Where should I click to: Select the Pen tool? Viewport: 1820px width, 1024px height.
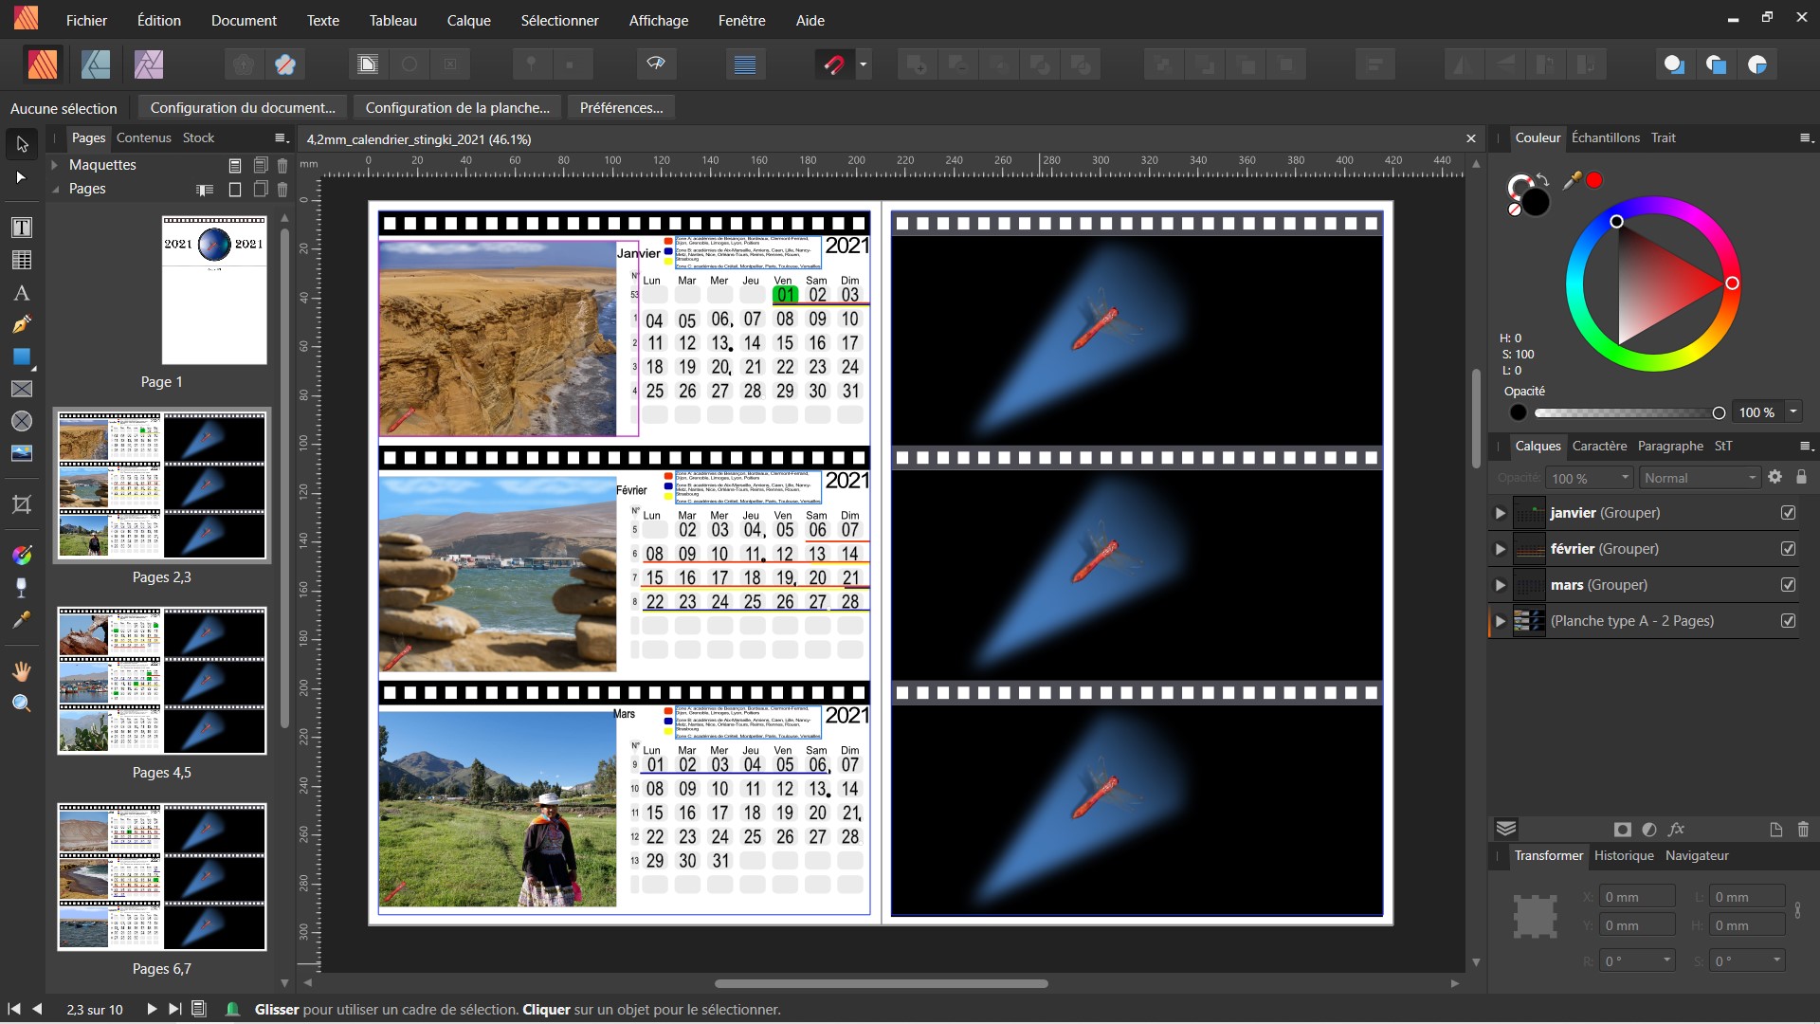point(21,325)
